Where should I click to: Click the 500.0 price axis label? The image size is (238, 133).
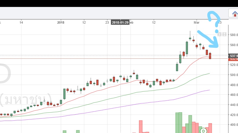pos(234,75)
